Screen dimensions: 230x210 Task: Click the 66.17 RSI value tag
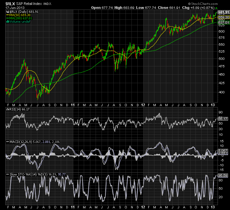point(223,119)
